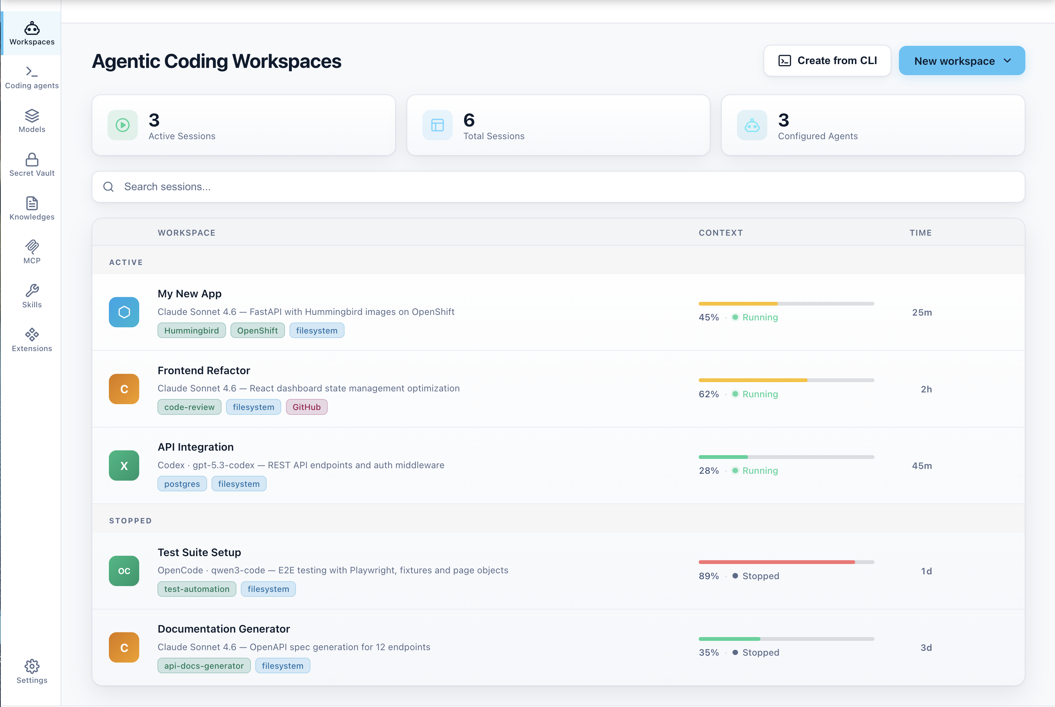Click the 28% context bar for API Integration
The width and height of the screenshot is (1055, 707).
tap(786, 457)
